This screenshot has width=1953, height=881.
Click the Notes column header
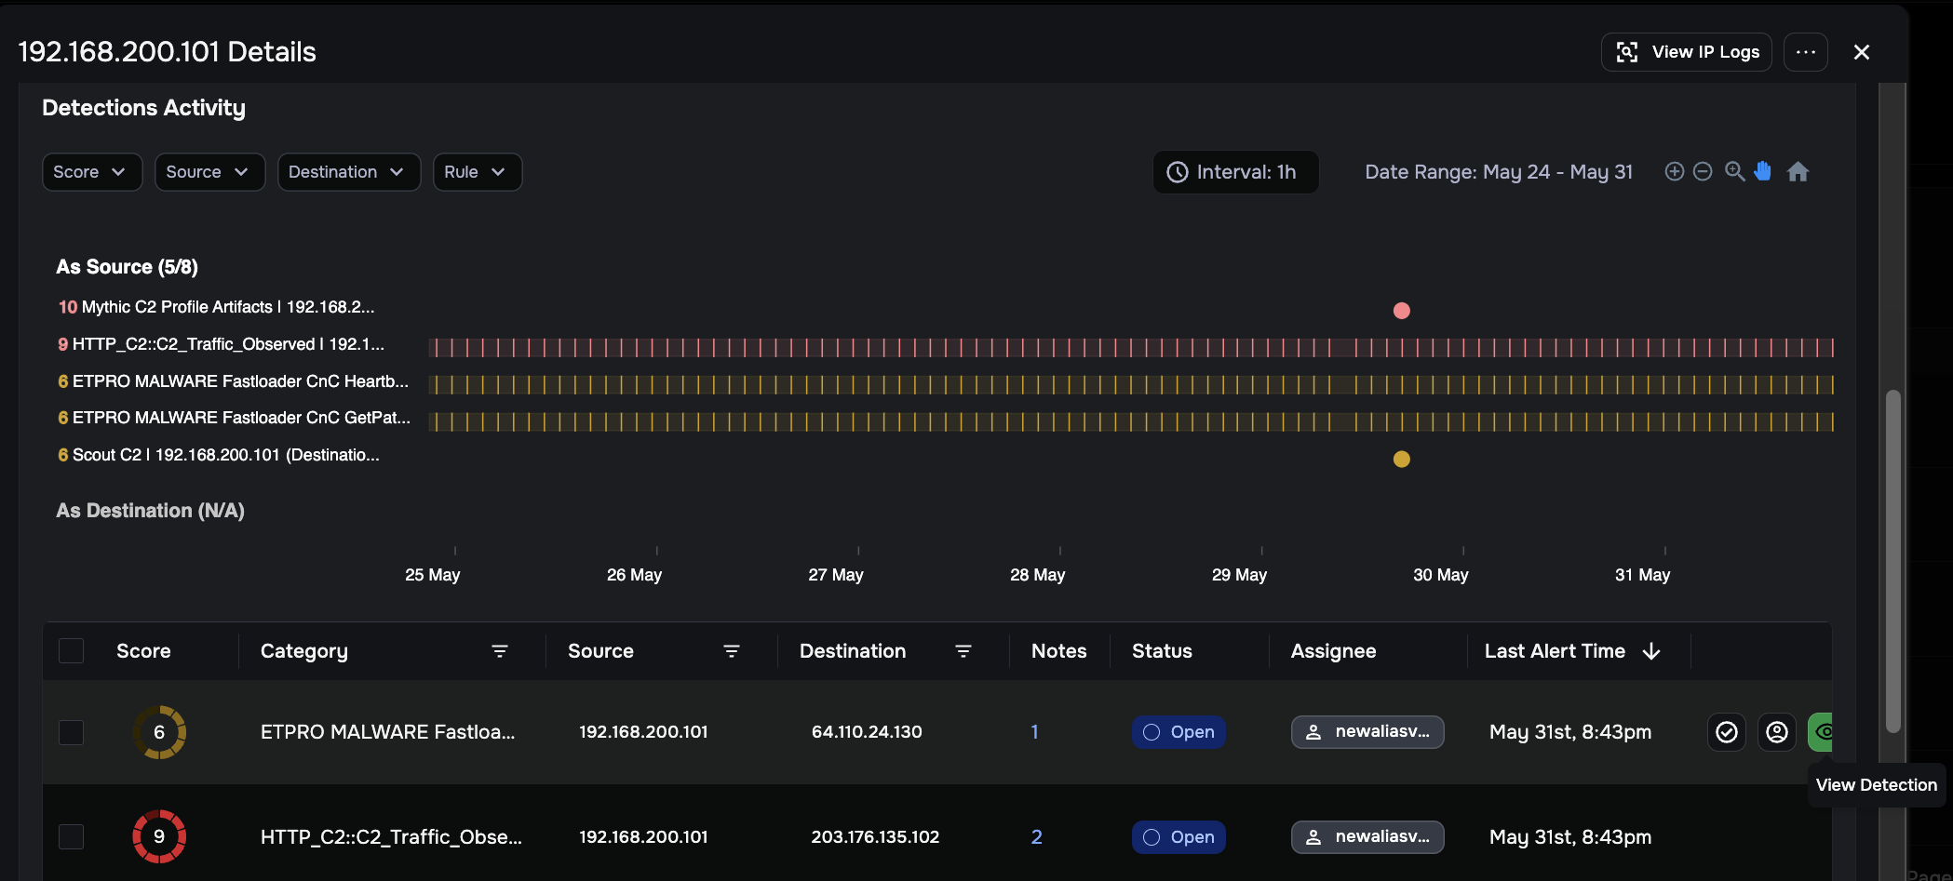pos(1058,651)
